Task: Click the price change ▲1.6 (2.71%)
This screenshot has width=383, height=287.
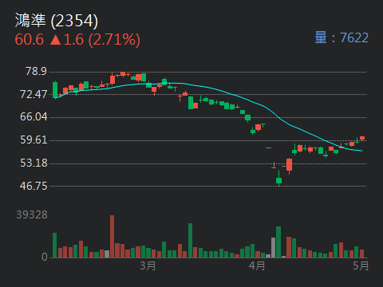Action: (x=95, y=40)
